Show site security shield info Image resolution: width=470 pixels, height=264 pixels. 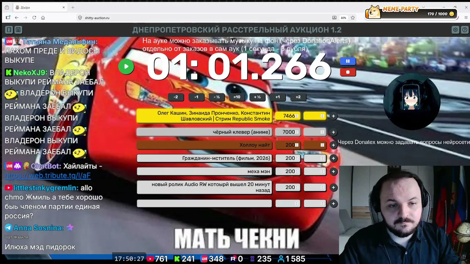[80, 18]
